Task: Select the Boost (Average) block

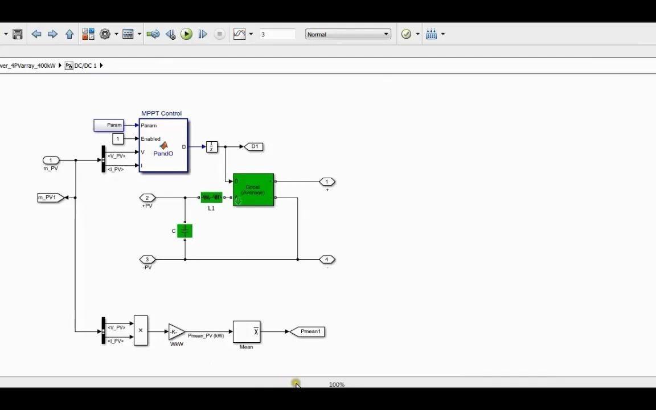Action: coord(253,190)
